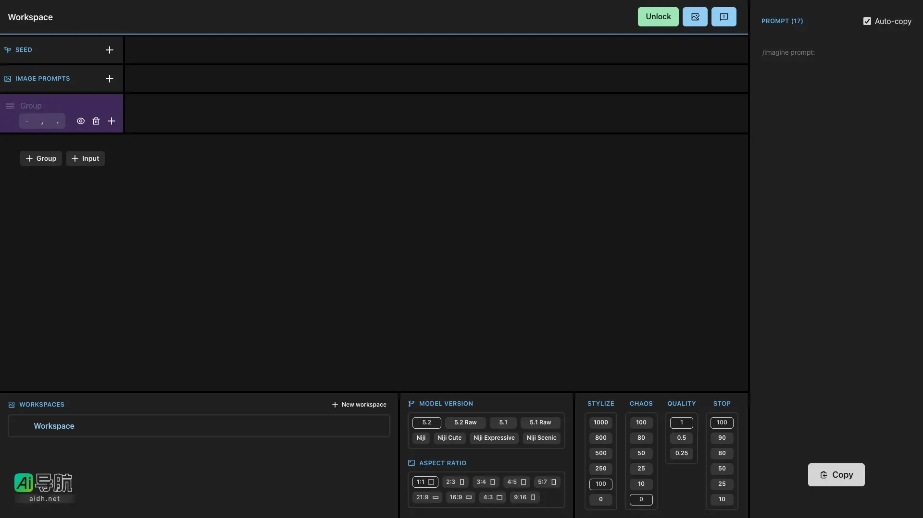Uncheck the Auto-copy checkbox
The width and height of the screenshot is (923, 518).
click(867, 21)
